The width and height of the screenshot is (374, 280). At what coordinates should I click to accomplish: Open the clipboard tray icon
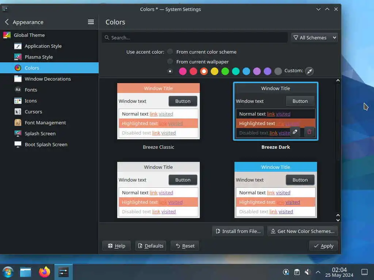[297, 272]
